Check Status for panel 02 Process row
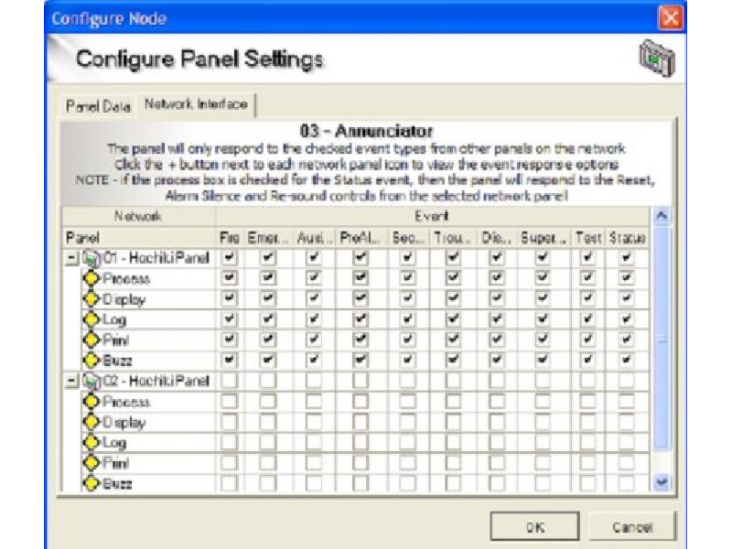The width and height of the screenshot is (732, 549). pyautogui.click(x=626, y=402)
